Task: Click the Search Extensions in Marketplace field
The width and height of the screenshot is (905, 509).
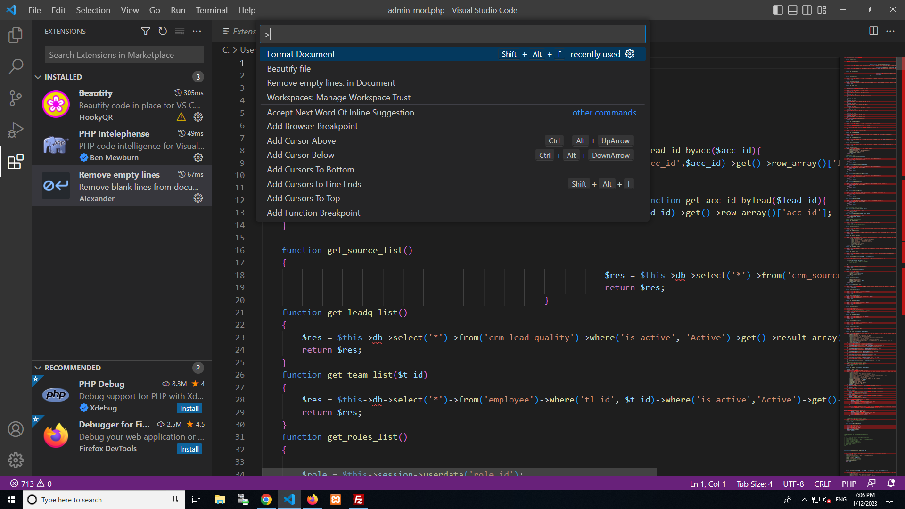Action: tap(123, 55)
